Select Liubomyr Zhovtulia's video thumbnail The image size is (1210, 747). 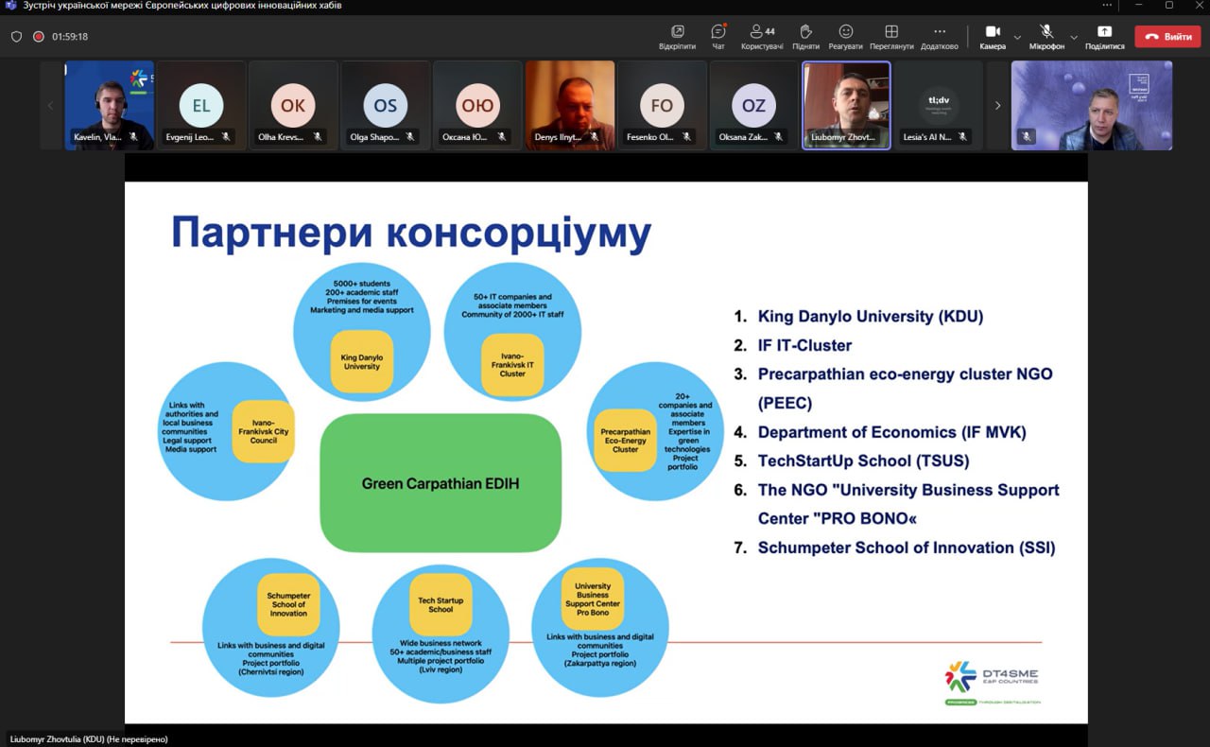(846, 105)
